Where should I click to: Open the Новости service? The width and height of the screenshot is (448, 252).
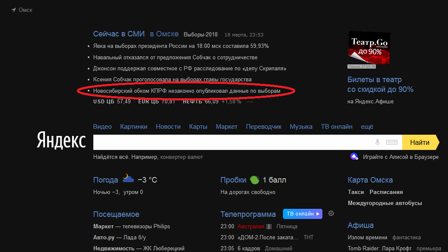(168, 127)
